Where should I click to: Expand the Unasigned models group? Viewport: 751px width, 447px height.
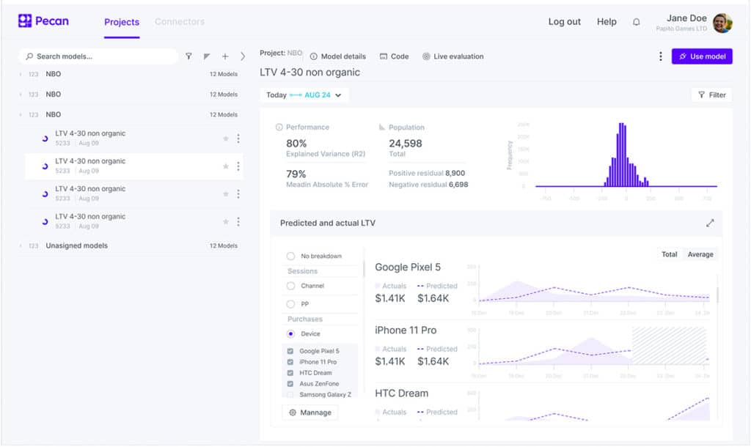(21, 245)
